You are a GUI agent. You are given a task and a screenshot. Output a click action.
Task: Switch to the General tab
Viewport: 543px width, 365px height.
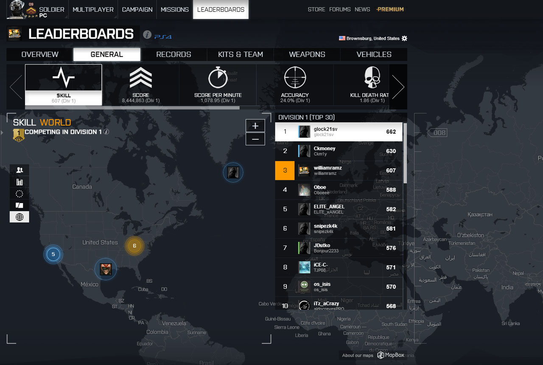point(107,54)
